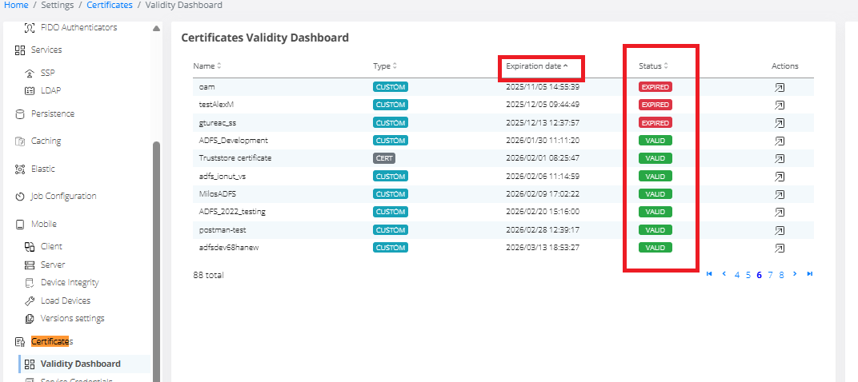Image resolution: width=858 pixels, height=382 pixels.
Task: Click CUSTOM type badge for postman-test
Action: point(391,230)
